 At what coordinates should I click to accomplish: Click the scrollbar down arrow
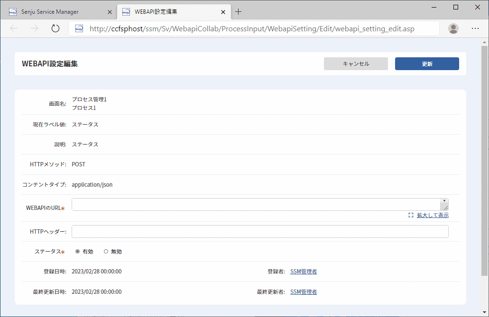pos(484,312)
